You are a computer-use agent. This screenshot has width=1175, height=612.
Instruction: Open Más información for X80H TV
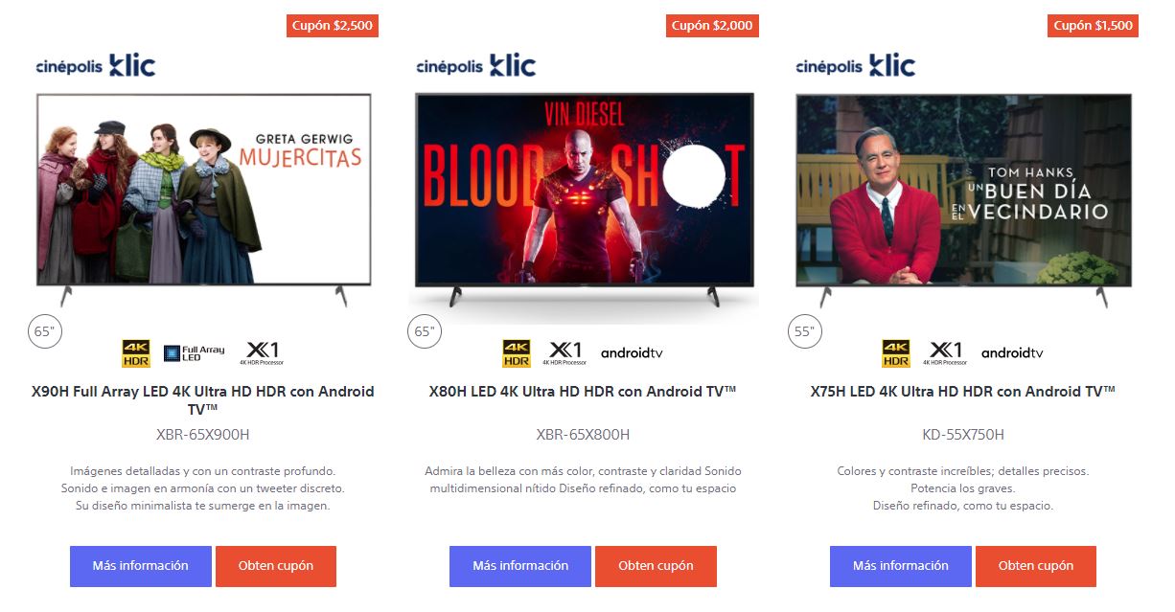520,566
